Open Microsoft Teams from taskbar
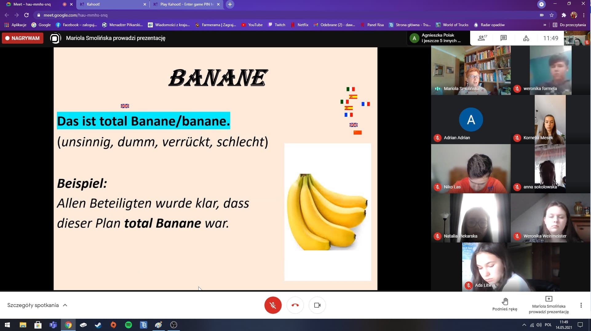 coord(53,325)
